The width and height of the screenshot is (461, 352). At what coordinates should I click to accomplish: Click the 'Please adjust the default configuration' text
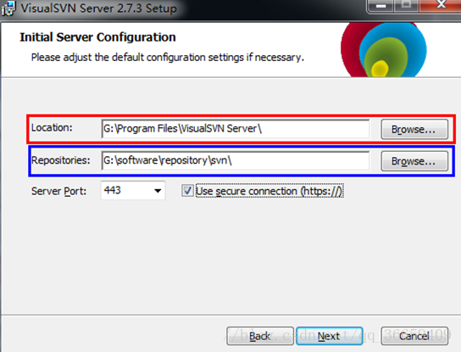167,58
